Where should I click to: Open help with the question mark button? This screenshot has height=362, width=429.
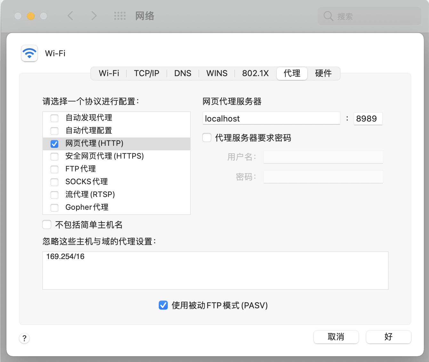point(25,338)
